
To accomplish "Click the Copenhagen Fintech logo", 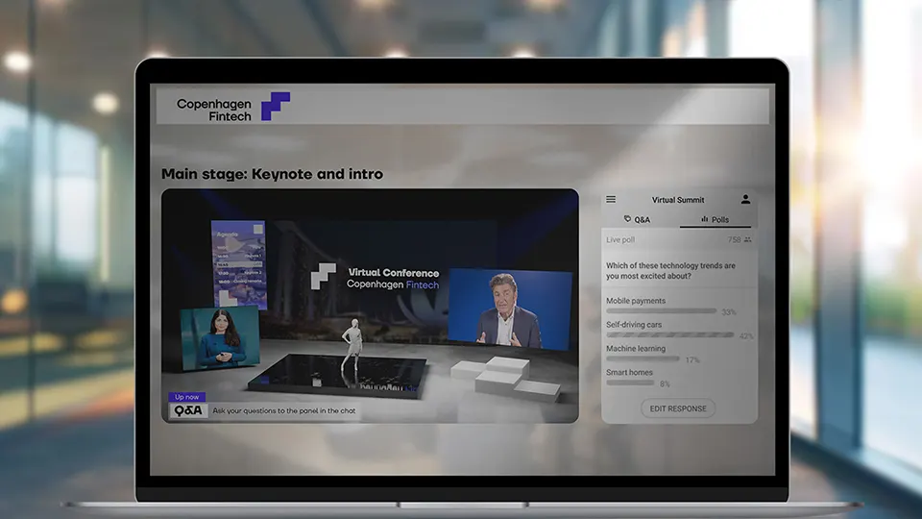I will click(x=233, y=107).
